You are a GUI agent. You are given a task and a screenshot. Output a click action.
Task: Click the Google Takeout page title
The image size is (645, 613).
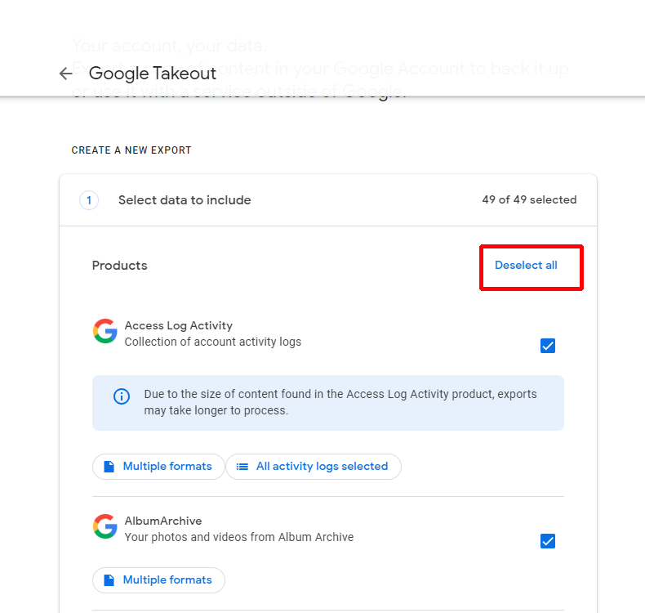(153, 74)
